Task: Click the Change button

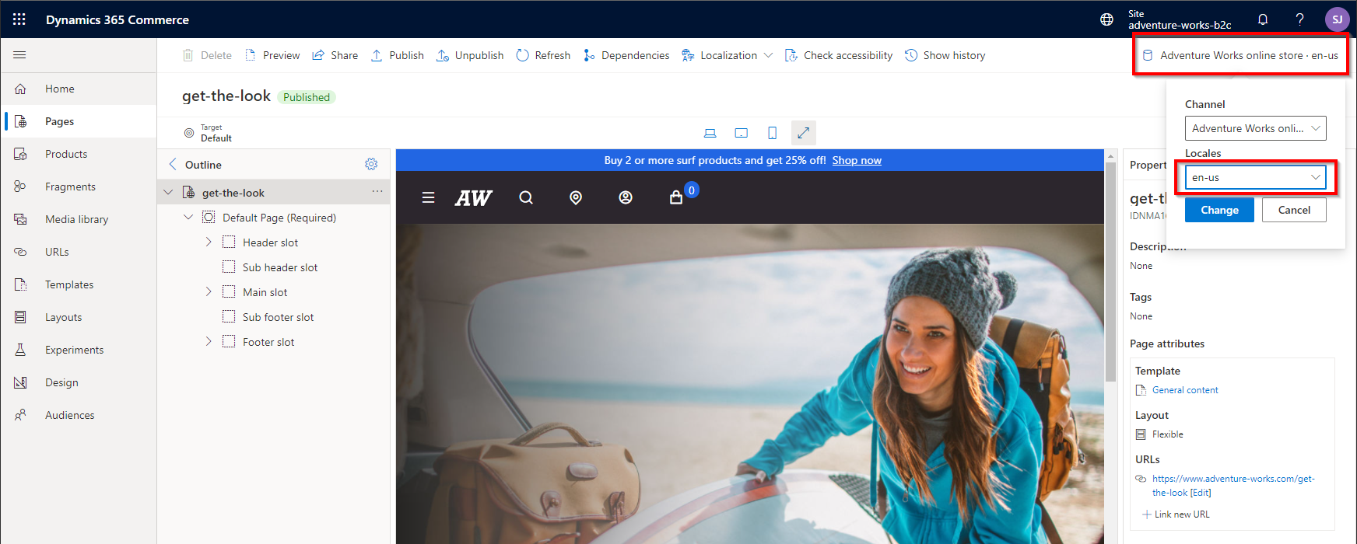Action: (x=1219, y=210)
